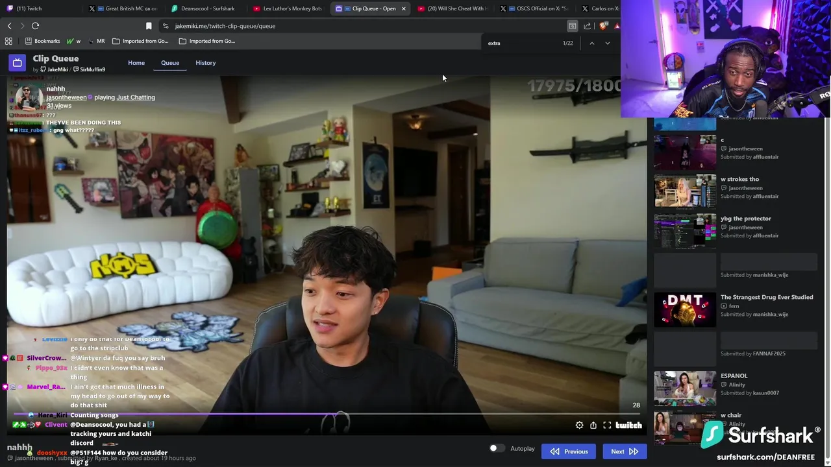Viewport: 831px width, 467px height.
Task: Click the Twitch logo on the player
Action: click(628, 425)
